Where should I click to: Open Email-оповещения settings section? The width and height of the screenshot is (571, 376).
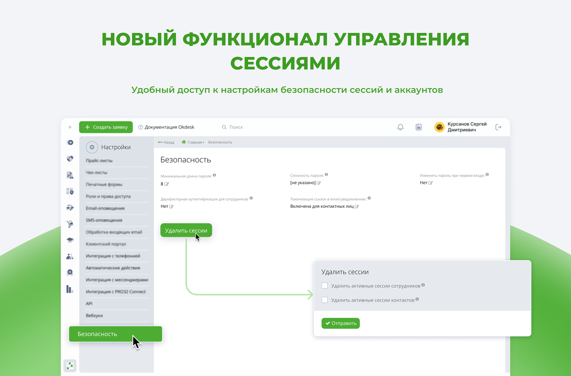click(105, 208)
